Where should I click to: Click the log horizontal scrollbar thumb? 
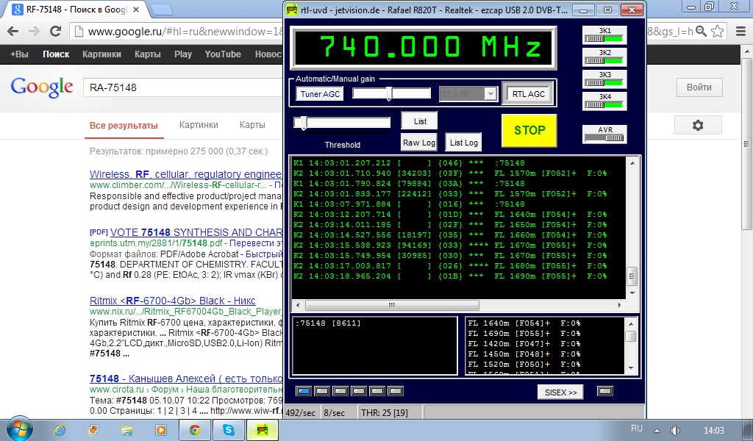[x=392, y=305]
